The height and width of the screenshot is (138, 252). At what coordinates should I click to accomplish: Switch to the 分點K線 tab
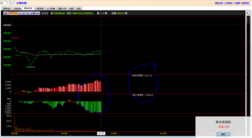point(17,8)
